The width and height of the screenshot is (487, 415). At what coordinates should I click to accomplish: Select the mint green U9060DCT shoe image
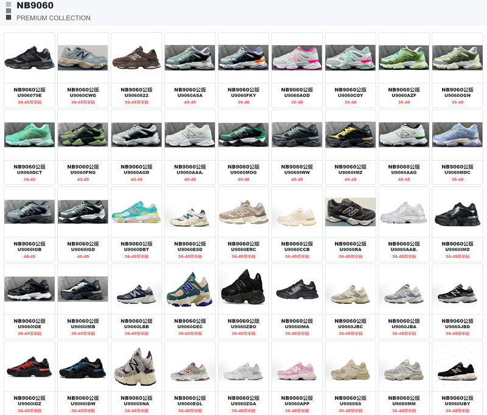[x=29, y=134]
